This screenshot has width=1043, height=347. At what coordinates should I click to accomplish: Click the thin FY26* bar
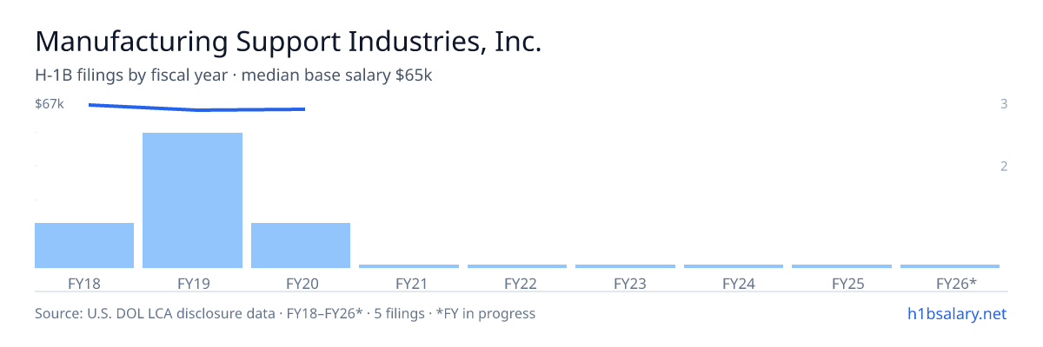point(950,266)
